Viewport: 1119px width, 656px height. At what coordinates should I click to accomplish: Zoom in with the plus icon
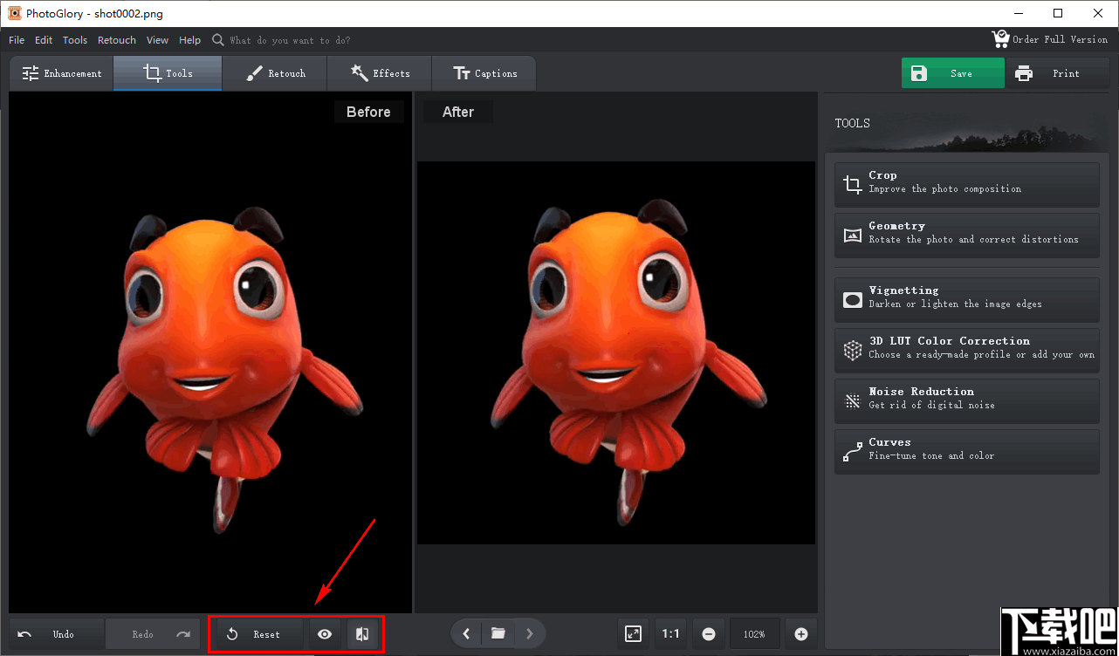coord(800,634)
